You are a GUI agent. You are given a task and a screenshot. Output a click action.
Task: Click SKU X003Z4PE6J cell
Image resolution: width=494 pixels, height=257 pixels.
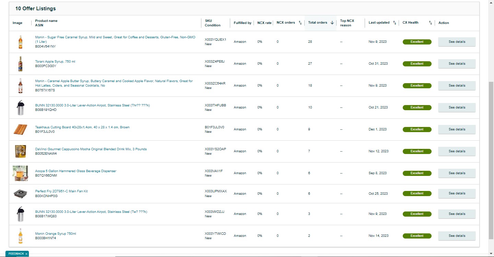(x=214, y=62)
